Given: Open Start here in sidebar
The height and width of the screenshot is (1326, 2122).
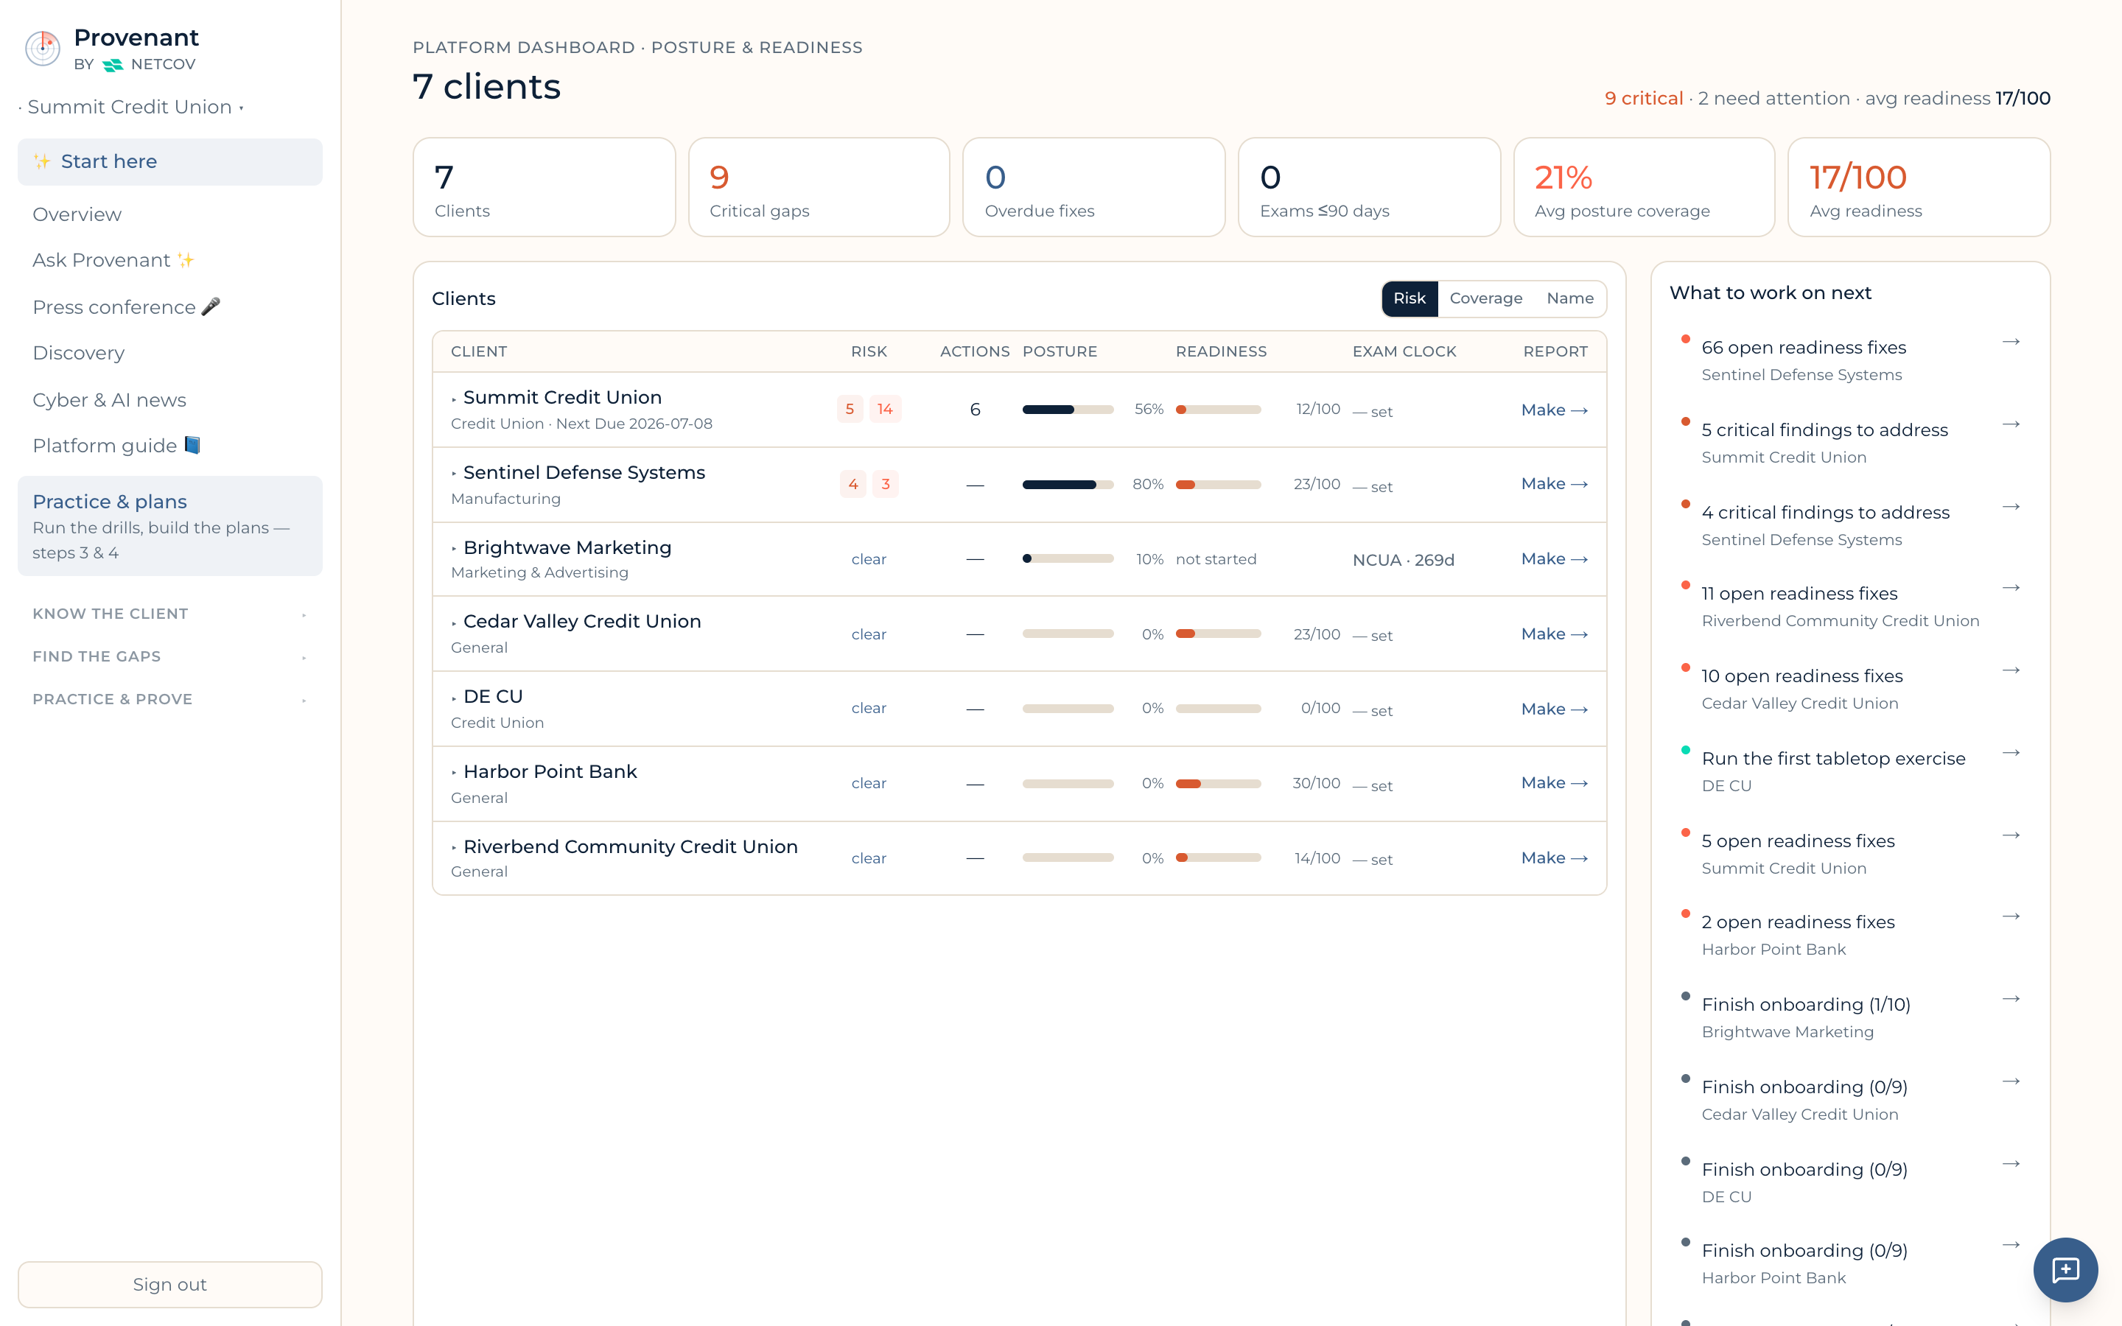Looking at the screenshot, I should [170, 161].
